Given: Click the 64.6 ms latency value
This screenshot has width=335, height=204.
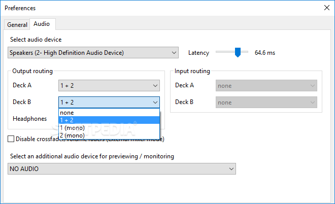Looking at the screenshot, I should [x=265, y=52].
